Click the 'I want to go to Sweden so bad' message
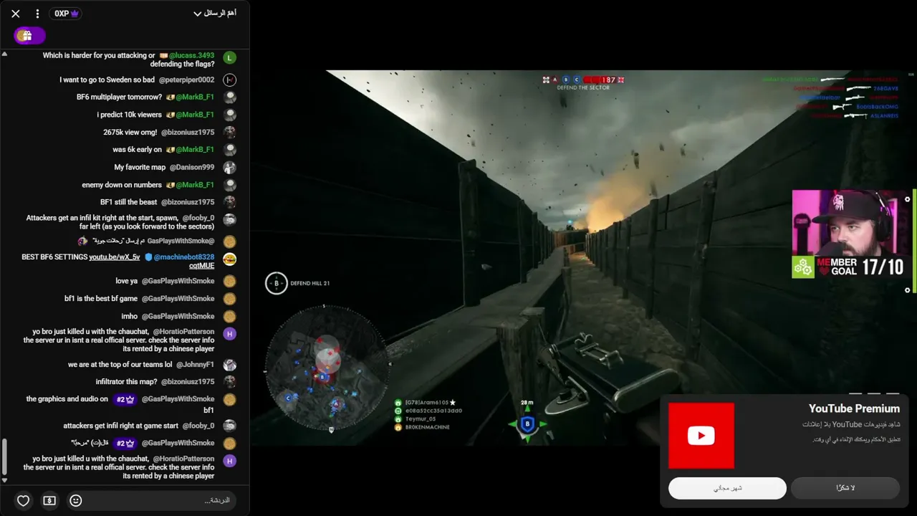Viewport: 917px width, 516px height. click(x=107, y=80)
